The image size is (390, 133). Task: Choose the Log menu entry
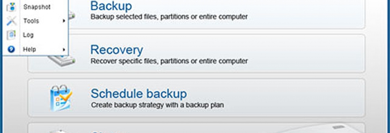click(28, 35)
